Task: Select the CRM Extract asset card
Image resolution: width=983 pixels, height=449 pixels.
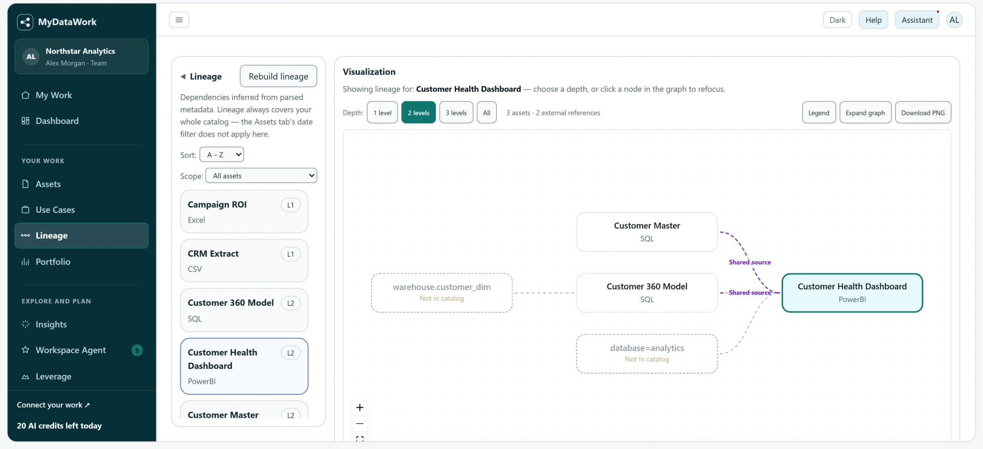Action: tap(244, 261)
